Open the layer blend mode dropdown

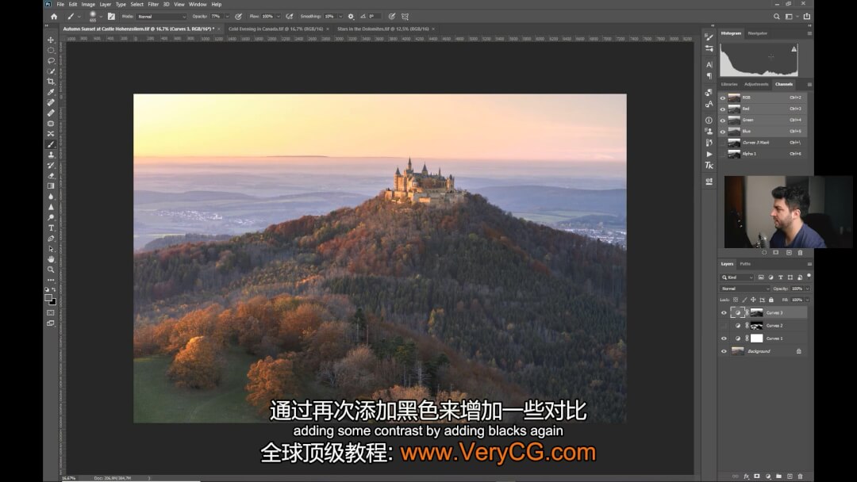745,289
